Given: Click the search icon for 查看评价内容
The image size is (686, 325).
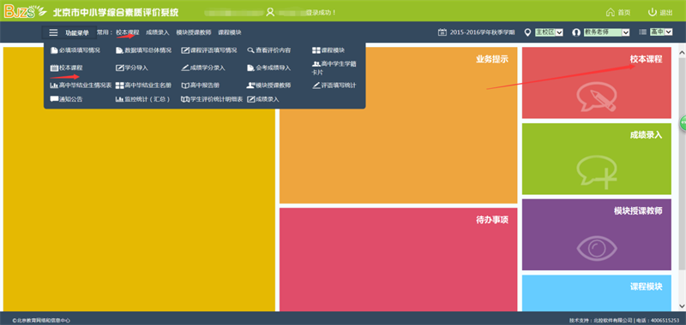Looking at the screenshot, I should pos(250,50).
